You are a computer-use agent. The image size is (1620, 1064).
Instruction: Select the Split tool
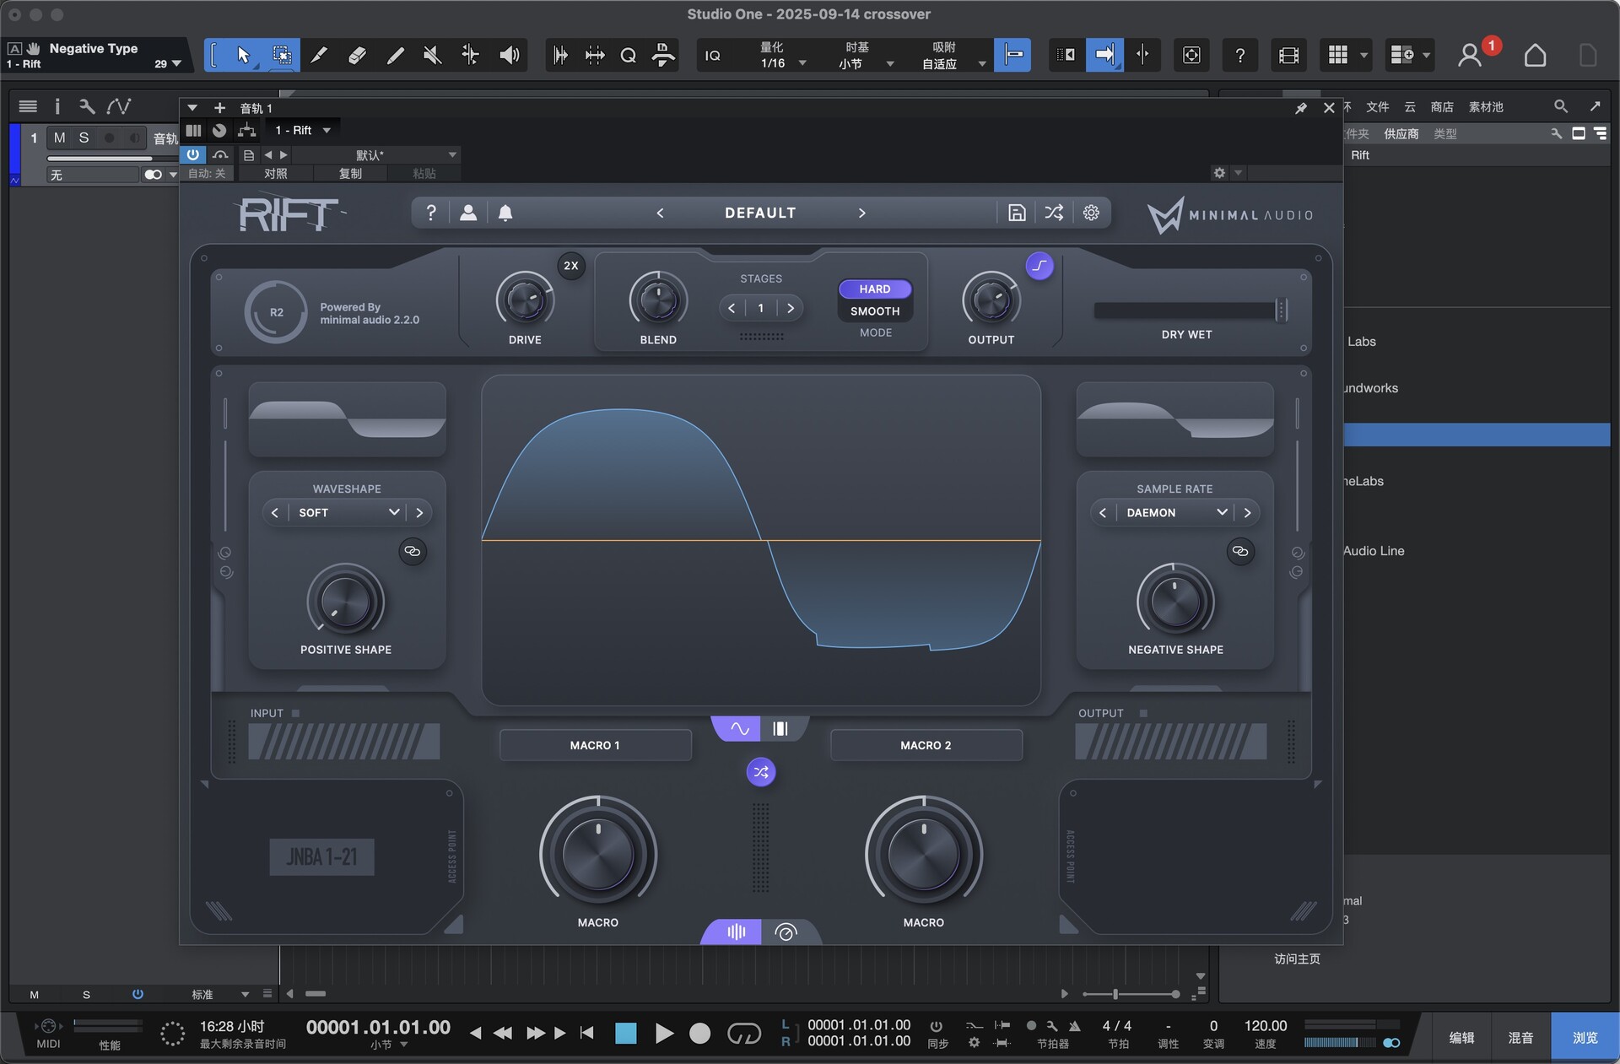coord(319,56)
